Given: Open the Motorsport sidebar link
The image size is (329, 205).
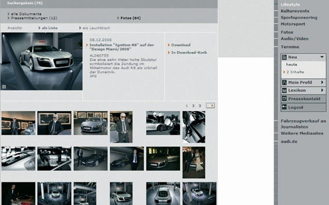Looking at the screenshot, I should (293, 24).
